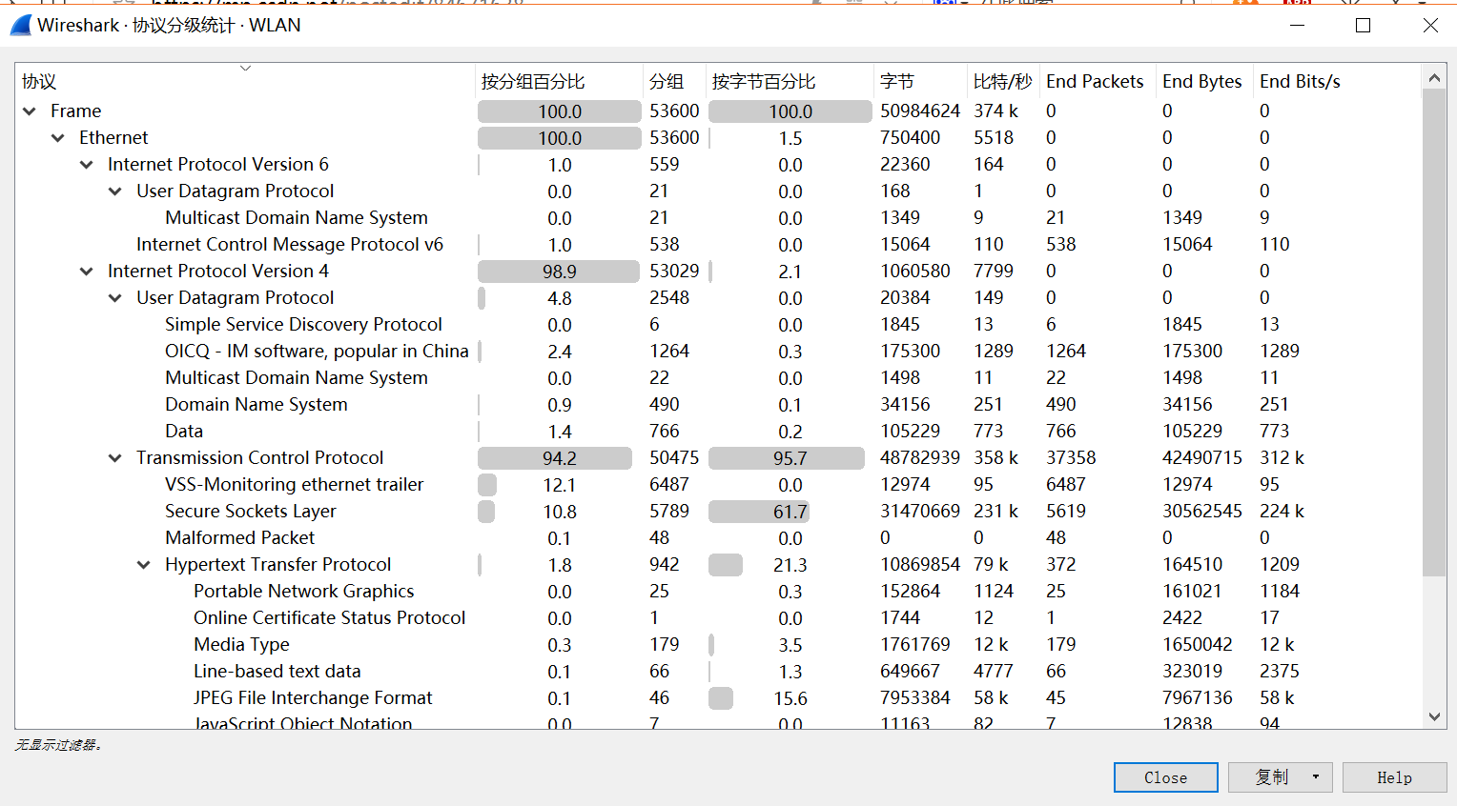Select Media Type row
This screenshot has width=1457, height=806.
tap(718, 645)
